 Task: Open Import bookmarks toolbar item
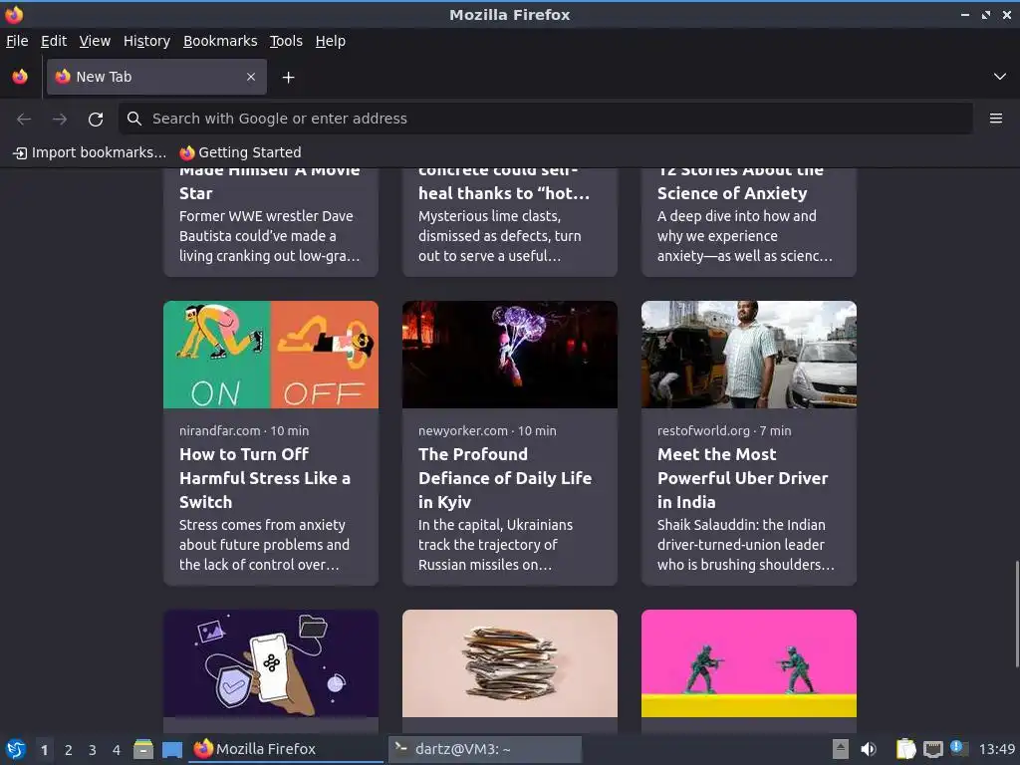pos(90,152)
